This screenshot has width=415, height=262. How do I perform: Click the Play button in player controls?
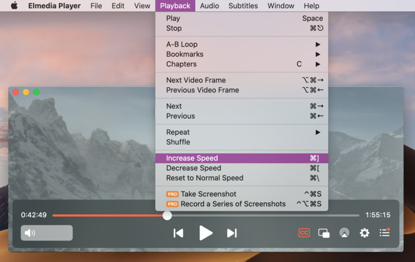pos(205,233)
